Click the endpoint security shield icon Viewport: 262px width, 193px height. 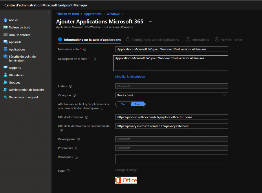[x=6, y=56]
